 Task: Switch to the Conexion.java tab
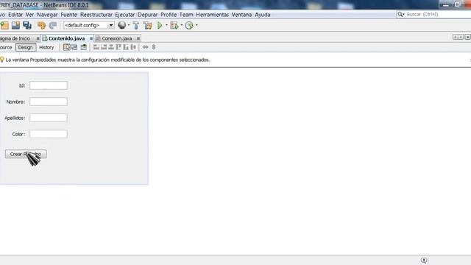pos(116,38)
